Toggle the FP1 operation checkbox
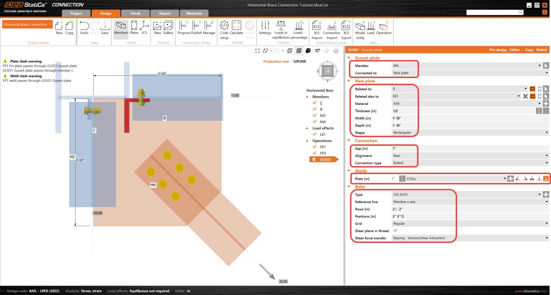 315,147
